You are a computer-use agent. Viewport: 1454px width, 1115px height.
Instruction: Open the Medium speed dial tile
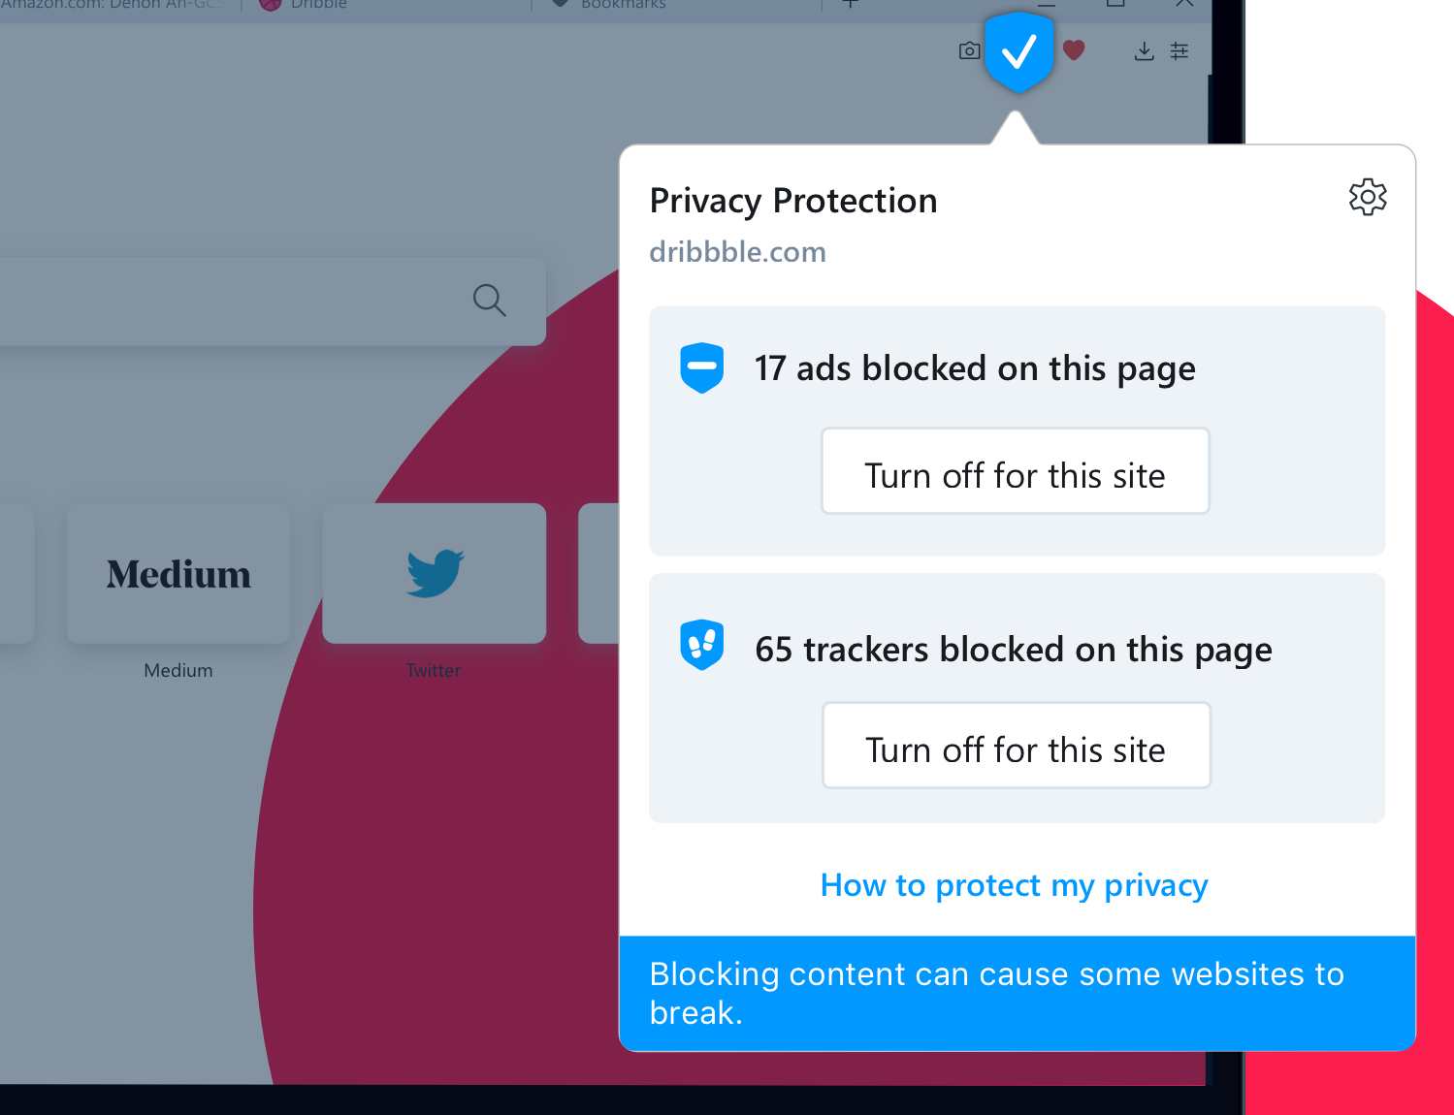(178, 573)
